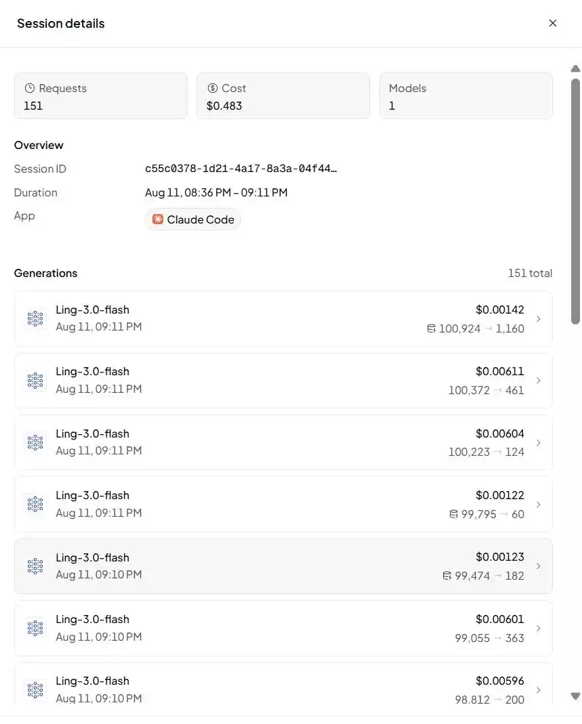582x724 pixels.
Task: Click model icon of the $0.00601 generation
Action: 35,628
